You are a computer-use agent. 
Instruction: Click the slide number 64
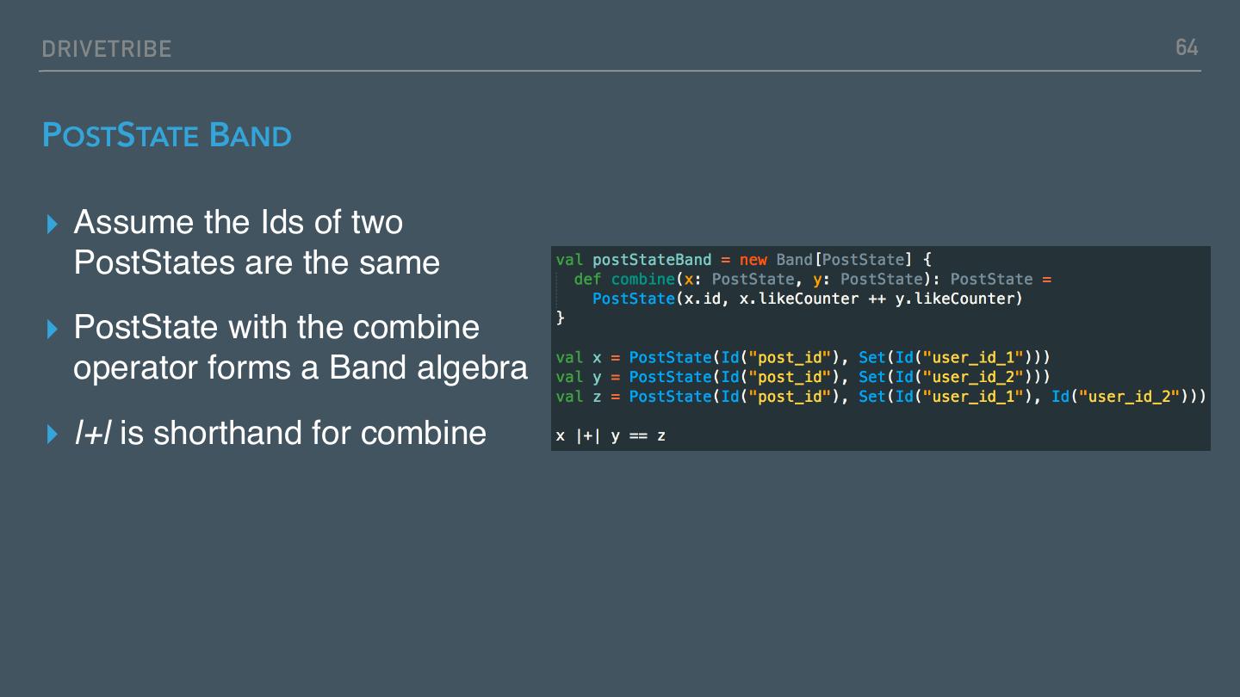tap(1187, 47)
